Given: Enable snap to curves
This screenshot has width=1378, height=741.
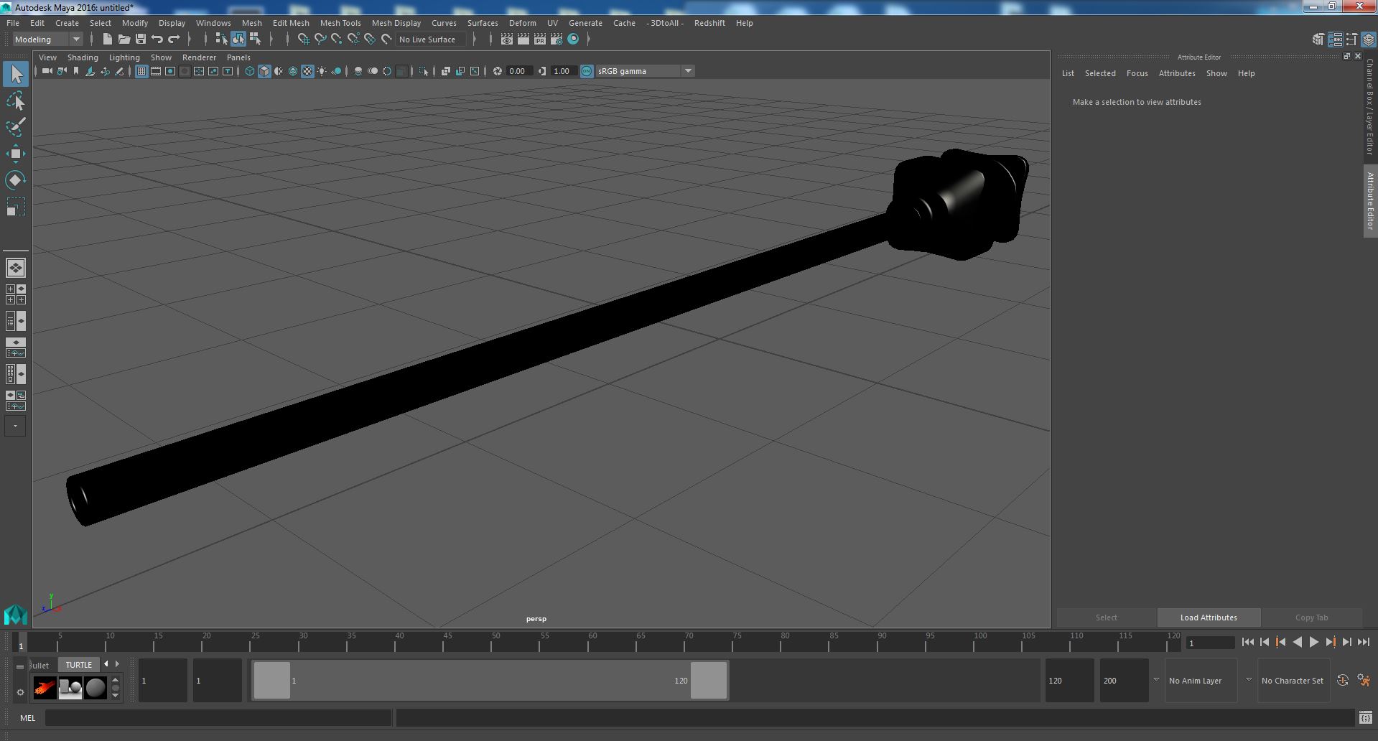Looking at the screenshot, I should pyautogui.click(x=320, y=39).
